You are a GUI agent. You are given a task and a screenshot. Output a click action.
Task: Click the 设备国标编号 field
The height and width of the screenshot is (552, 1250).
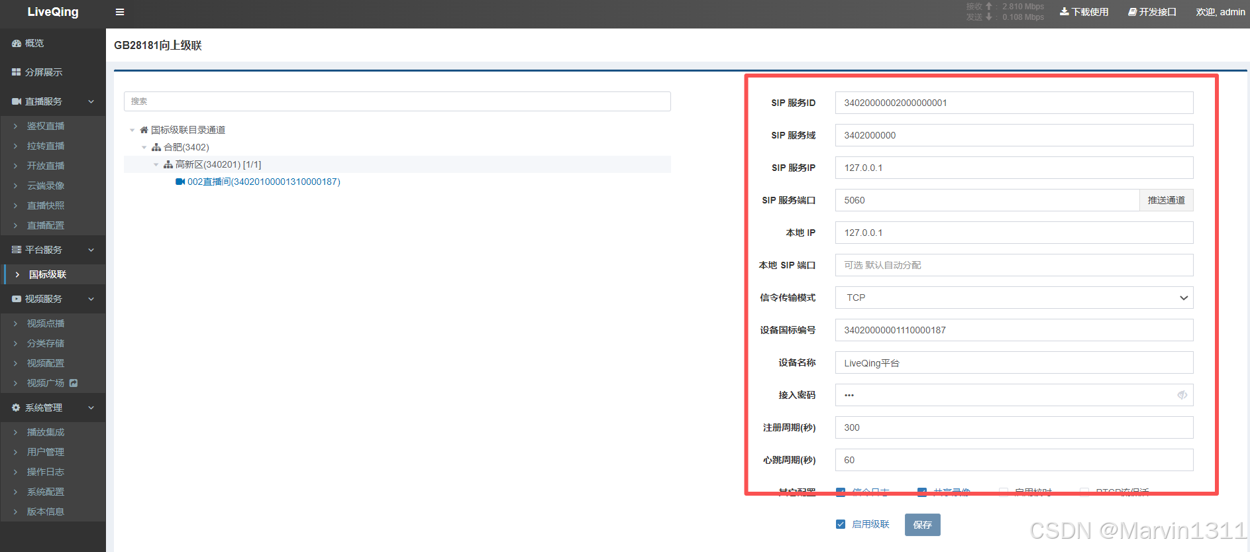click(1014, 330)
